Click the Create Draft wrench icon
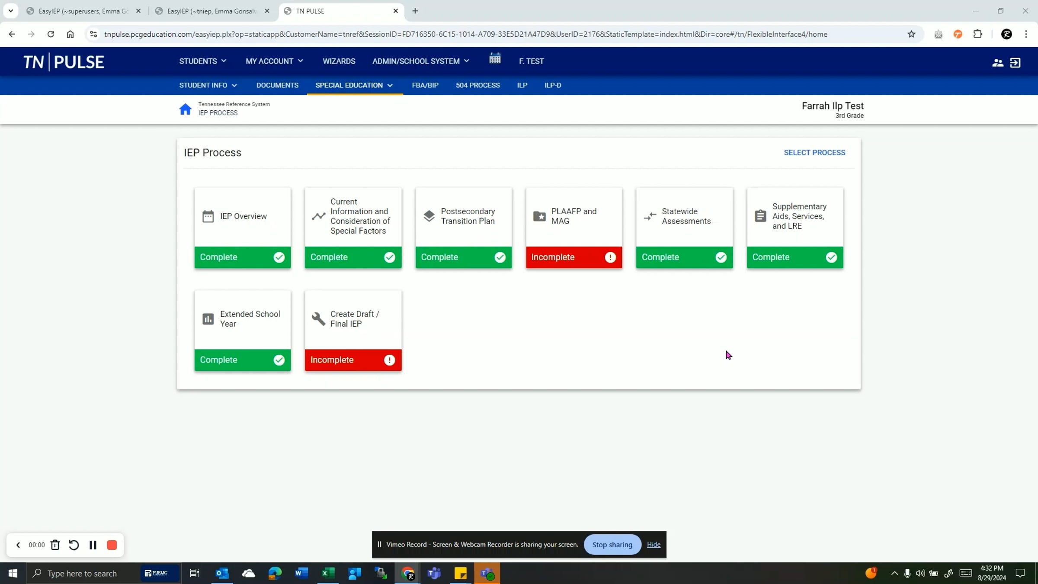This screenshot has height=584, width=1038. click(318, 318)
